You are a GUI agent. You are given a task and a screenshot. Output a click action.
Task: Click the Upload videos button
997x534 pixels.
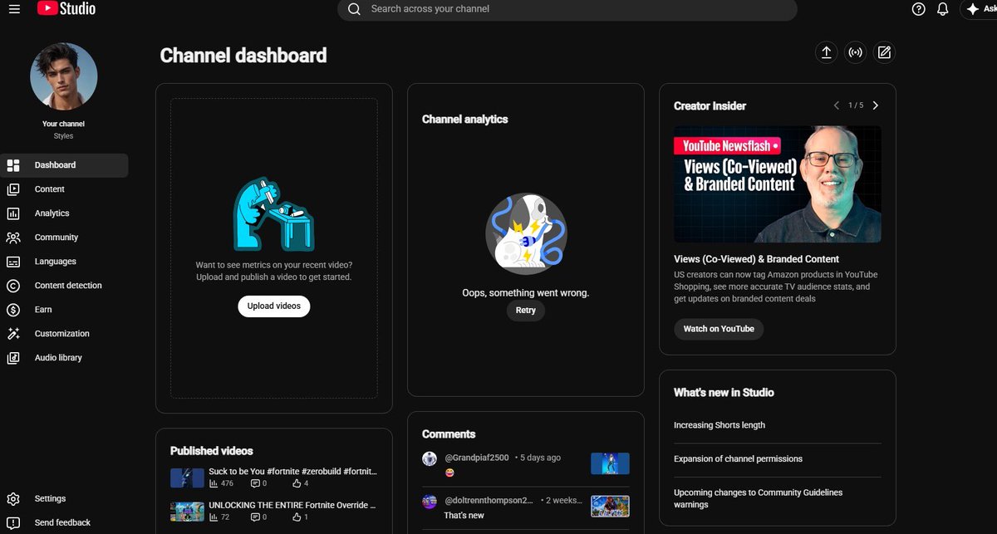coord(274,306)
